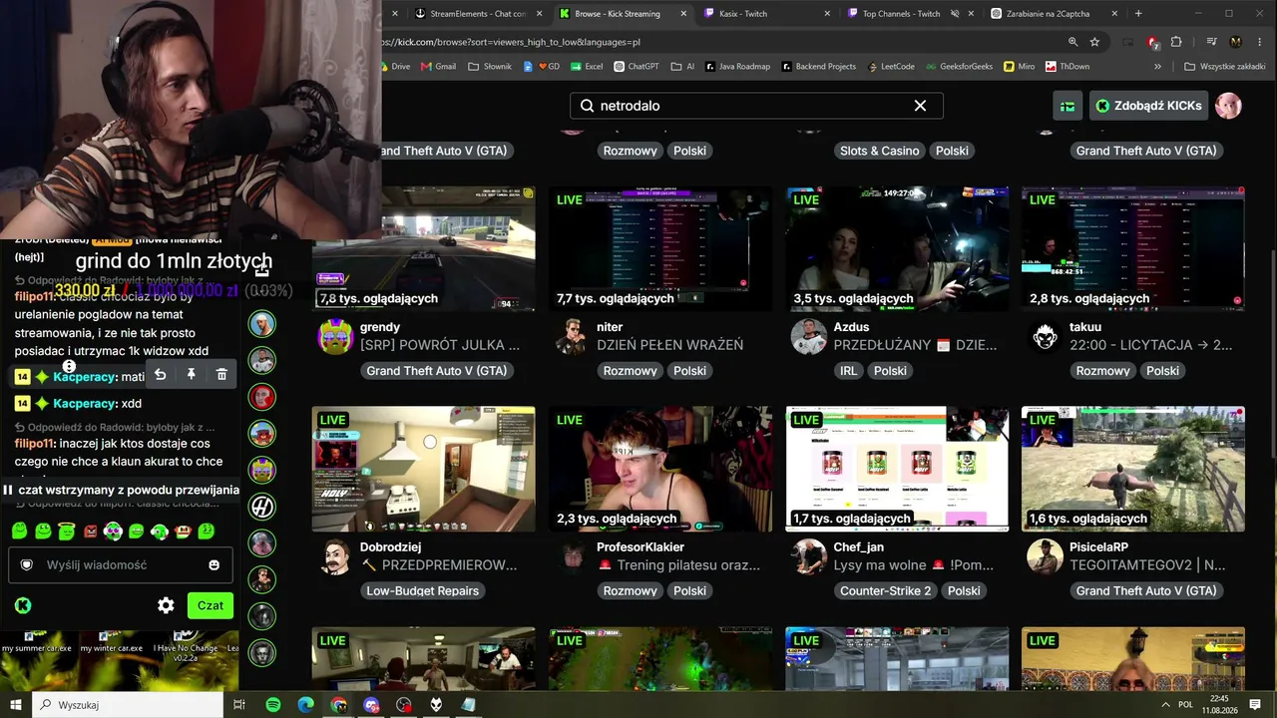The image size is (1277, 718).
Task: Bookmark this page with the star icon
Action: click(1094, 42)
